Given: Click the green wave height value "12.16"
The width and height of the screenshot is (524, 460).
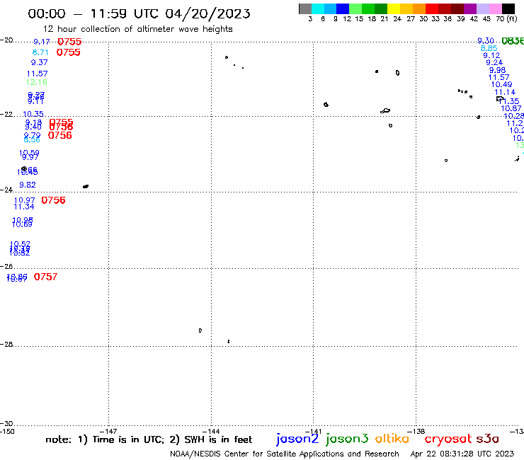Looking at the screenshot, I should coord(36,82).
